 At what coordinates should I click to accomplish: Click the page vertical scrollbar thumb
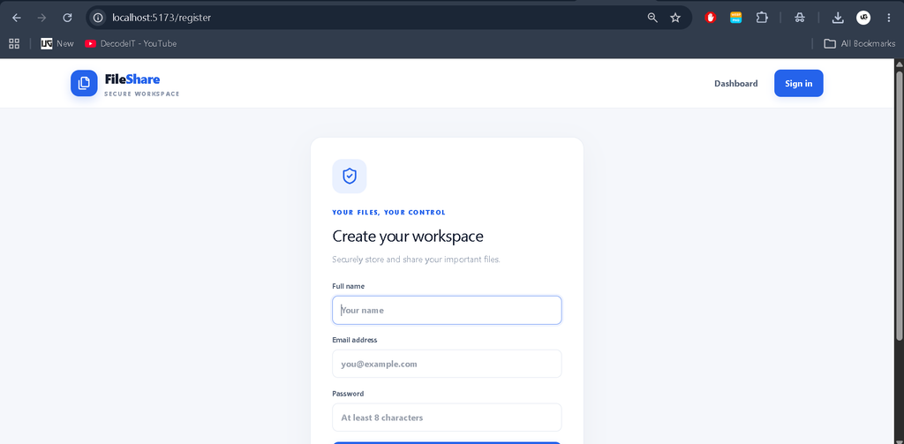coord(899,205)
